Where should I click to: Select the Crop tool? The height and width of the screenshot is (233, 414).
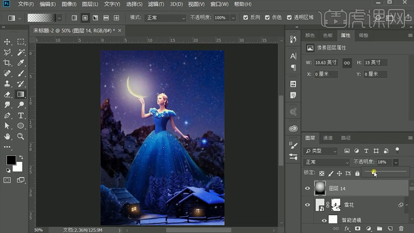click(7, 63)
